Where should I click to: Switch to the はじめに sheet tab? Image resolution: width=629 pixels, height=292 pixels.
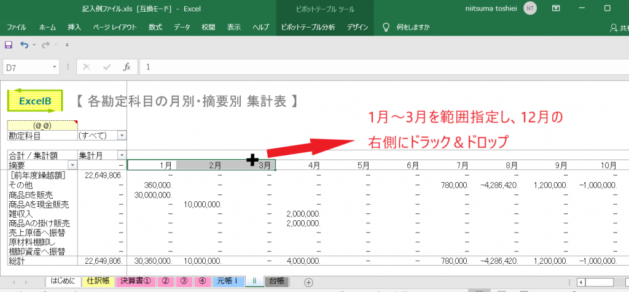tap(63, 281)
